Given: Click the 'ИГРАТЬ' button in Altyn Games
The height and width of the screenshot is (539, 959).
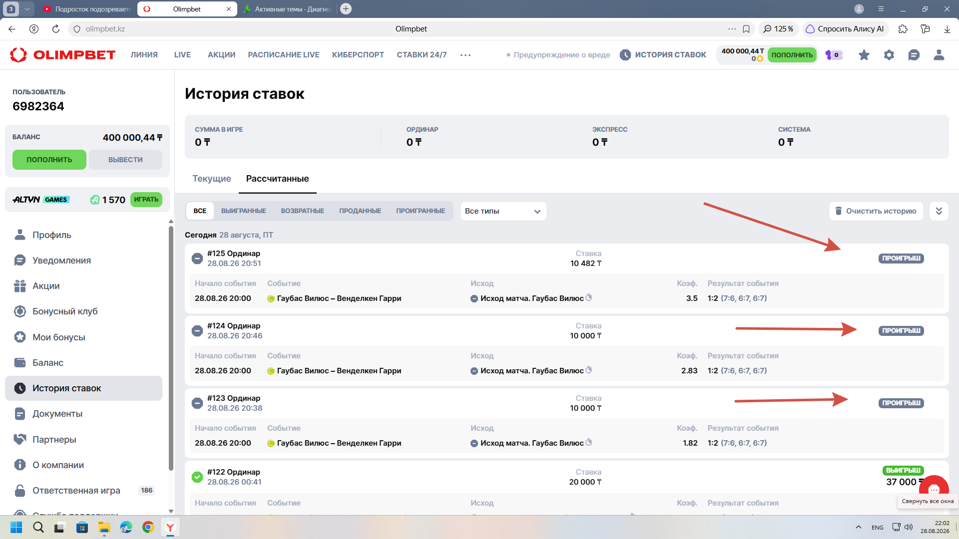Looking at the screenshot, I should click(146, 200).
